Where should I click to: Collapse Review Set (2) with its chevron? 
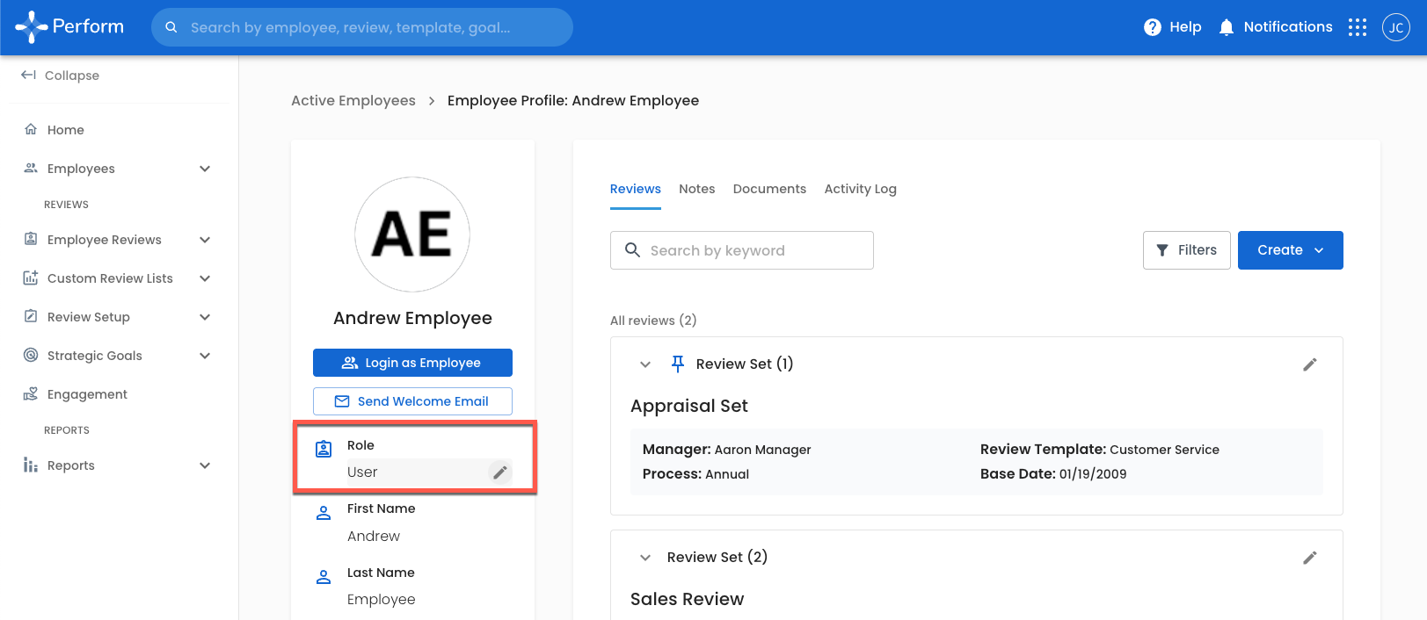645,558
